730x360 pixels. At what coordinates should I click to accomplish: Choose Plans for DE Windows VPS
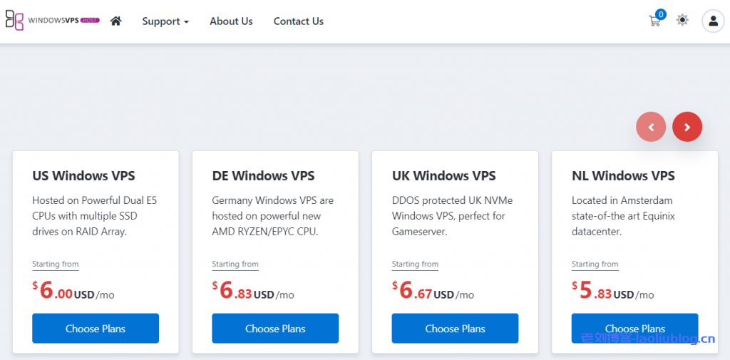click(x=275, y=329)
